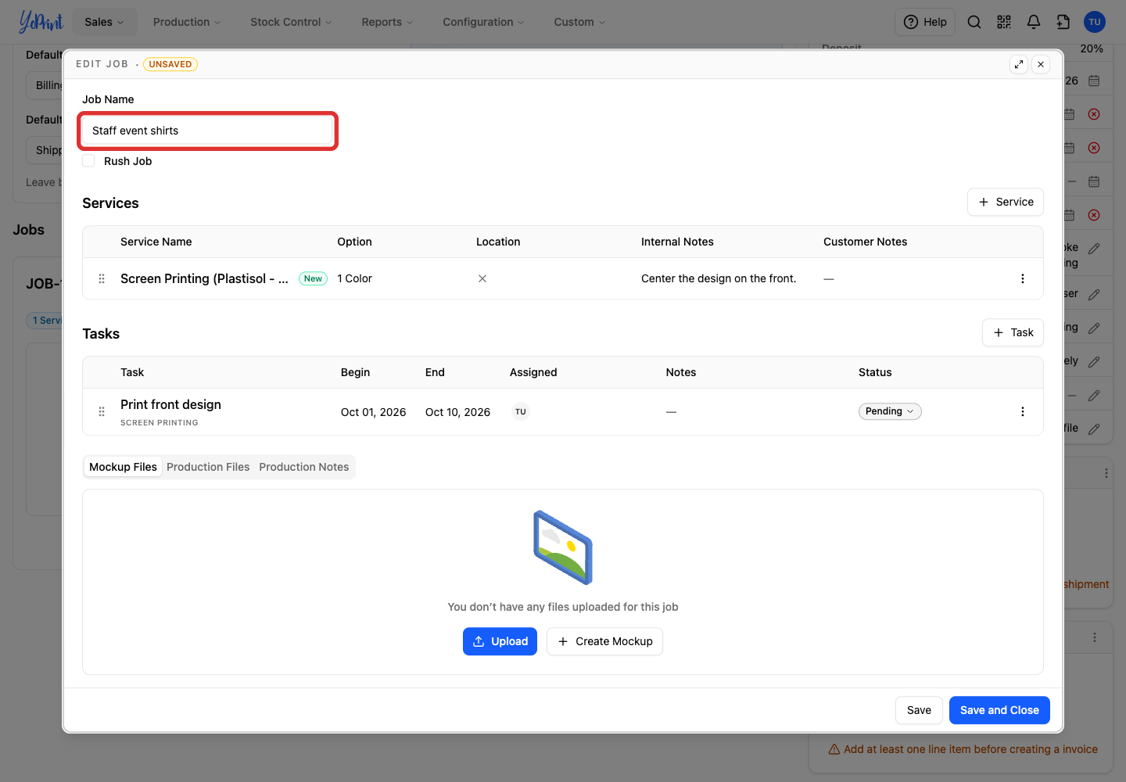The image size is (1126, 782).
Task: Click 'Center the design on the front.' note
Action: (x=719, y=278)
